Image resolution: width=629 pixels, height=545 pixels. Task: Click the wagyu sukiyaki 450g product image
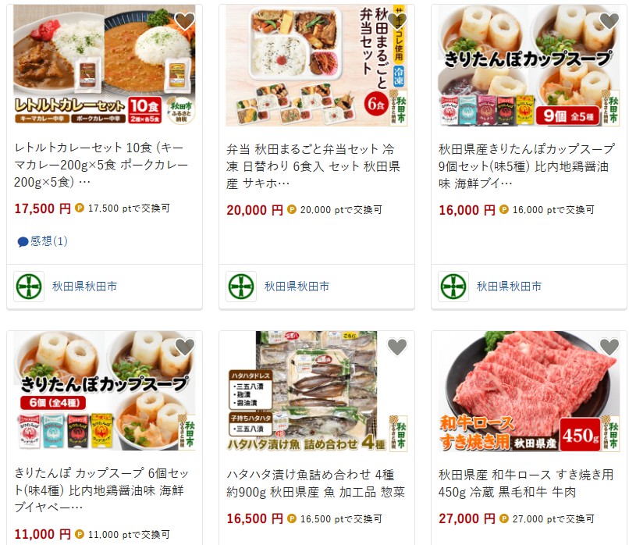(528, 391)
